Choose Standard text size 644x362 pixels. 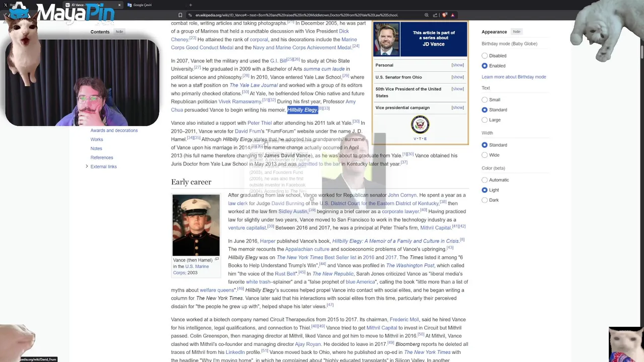485,110
